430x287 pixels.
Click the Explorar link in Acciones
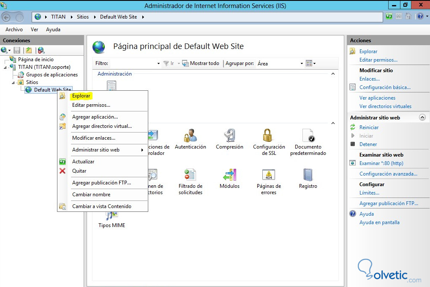click(x=368, y=51)
